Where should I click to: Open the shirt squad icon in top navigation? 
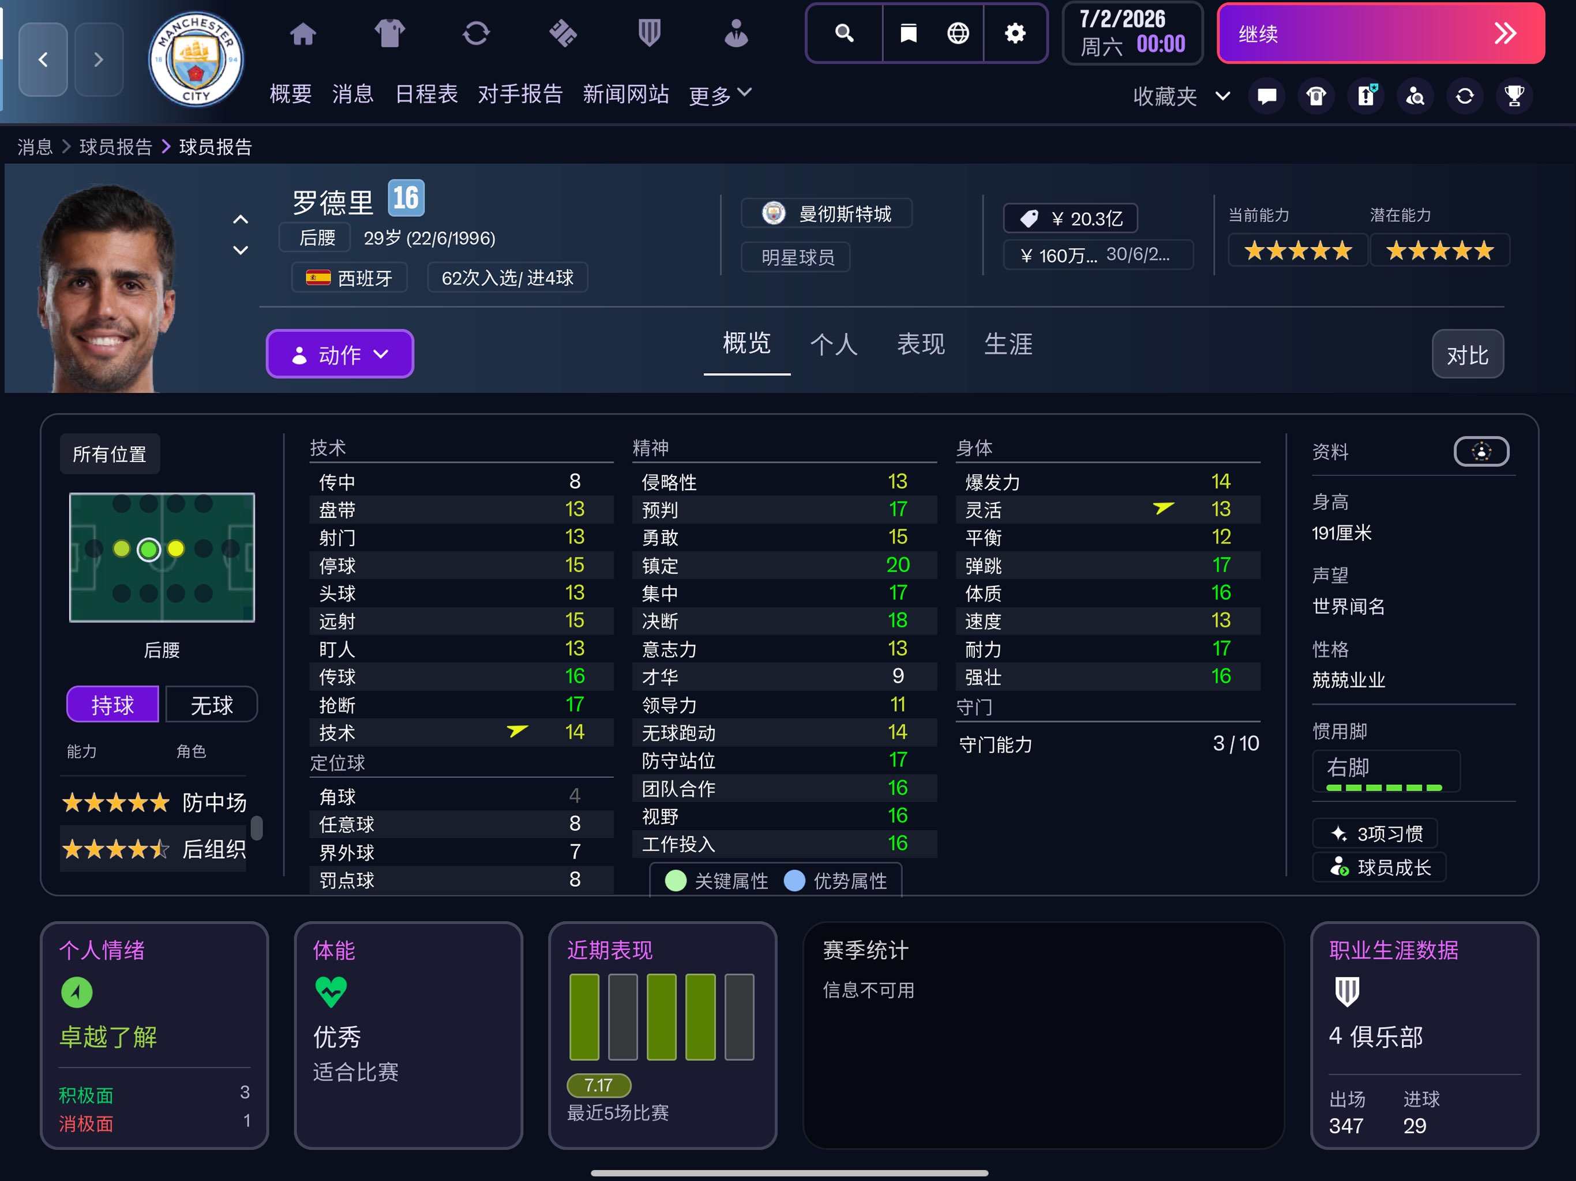(389, 33)
